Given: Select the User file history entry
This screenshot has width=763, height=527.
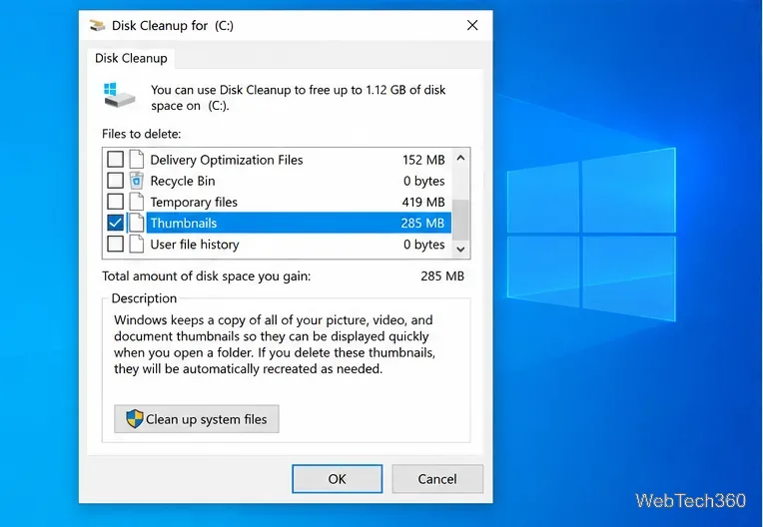Looking at the screenshot, I should pyautogui.click(x=195, y=245).
